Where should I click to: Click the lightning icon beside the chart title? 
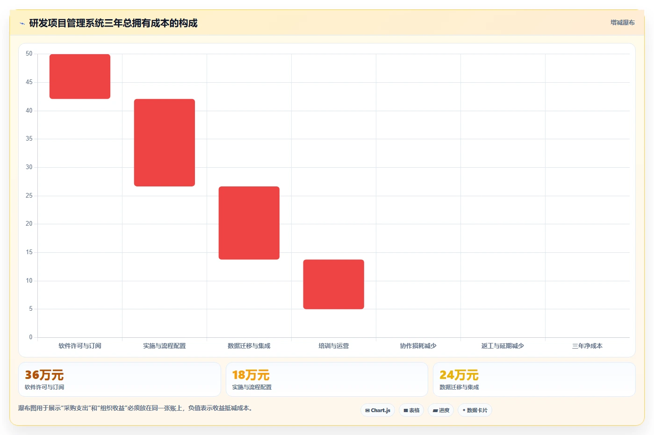coord(22,23)
